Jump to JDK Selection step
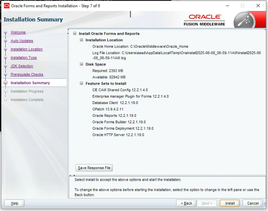 click(x=22, y=66)
